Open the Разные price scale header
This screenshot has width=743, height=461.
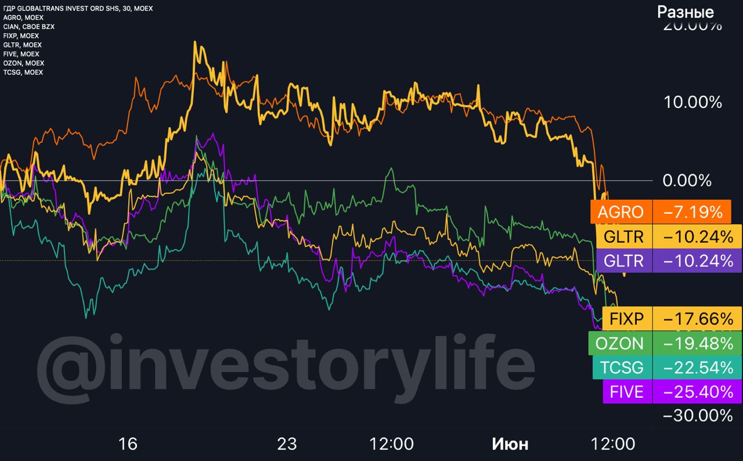click(685, 12)
